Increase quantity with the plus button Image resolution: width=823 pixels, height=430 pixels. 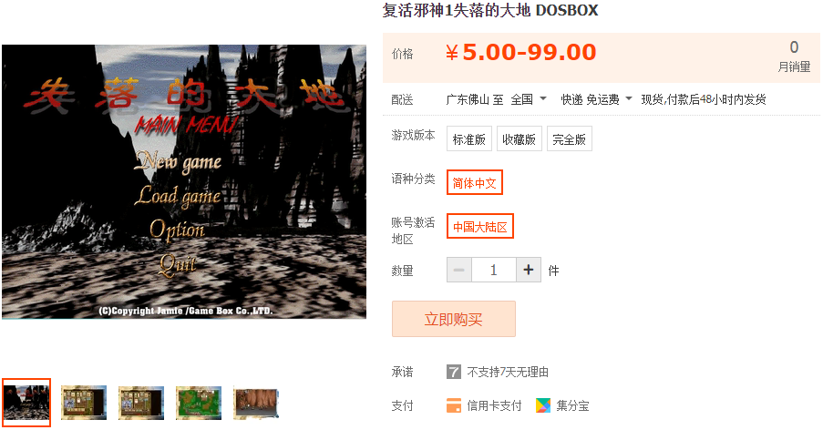tap(529, 270)
